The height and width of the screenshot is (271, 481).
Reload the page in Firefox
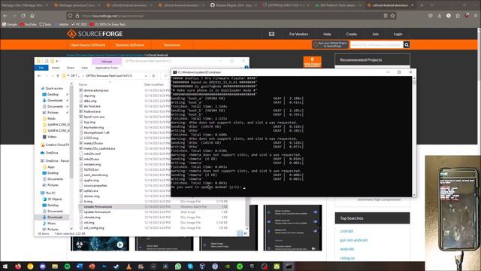pyautogui.click(x=23, y=16)
